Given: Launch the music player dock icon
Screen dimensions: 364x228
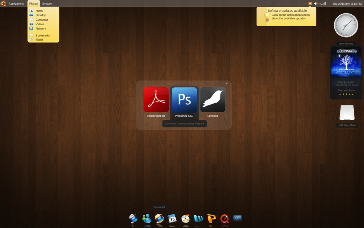Looking at the screenshot, I should 185,218.
